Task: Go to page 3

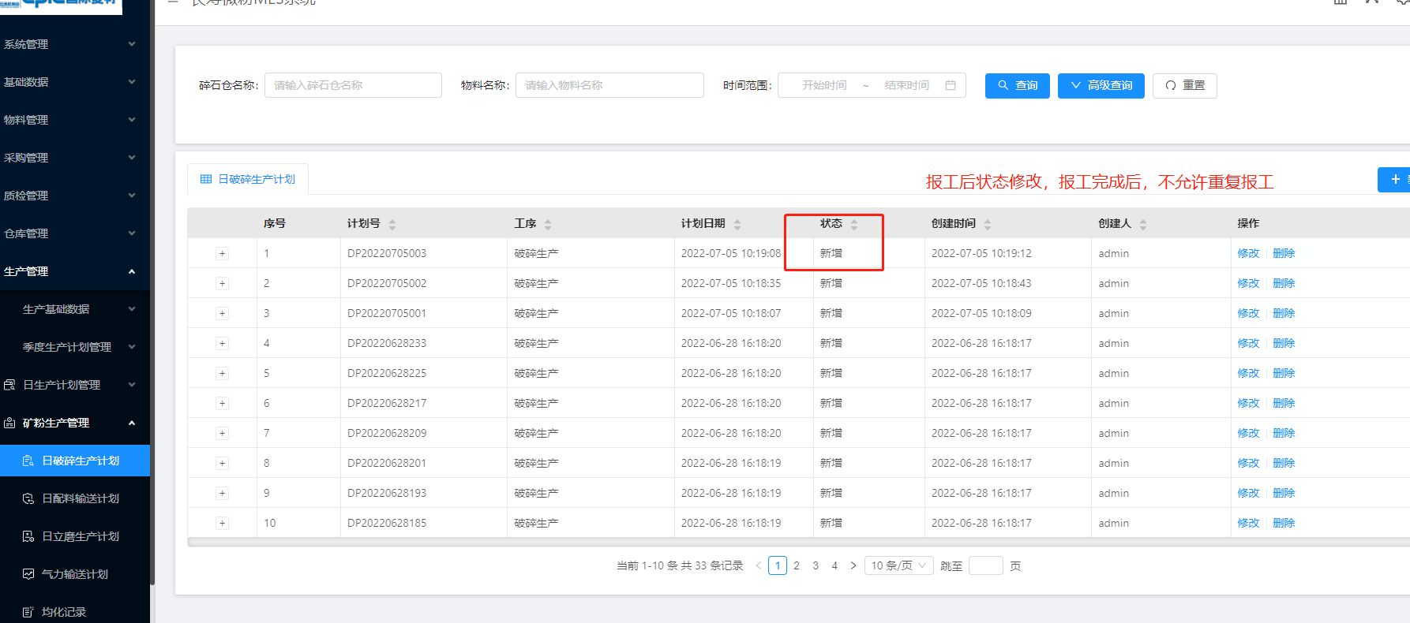Action: (816, 565)
